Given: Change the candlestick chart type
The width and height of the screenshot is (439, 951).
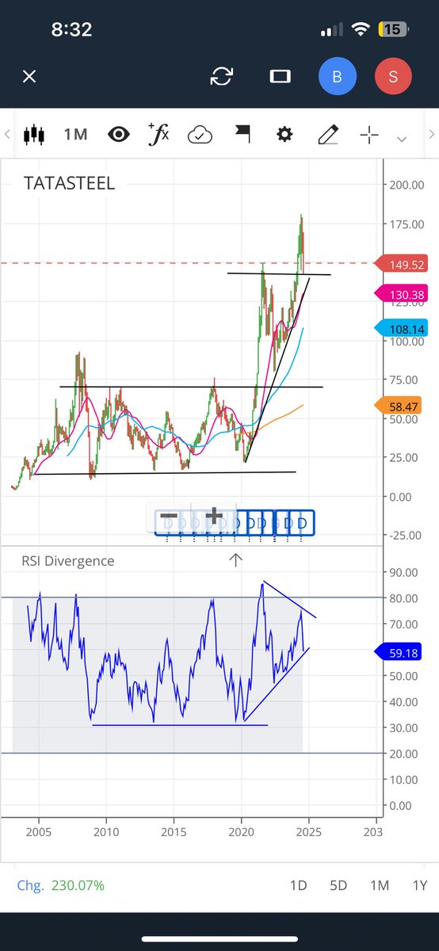Looking at the screenshot, I should coord(32,135).
